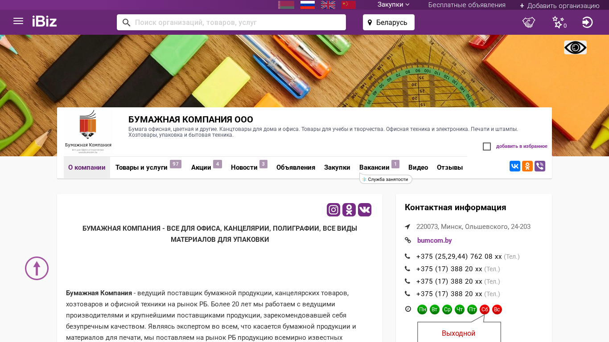Share company via VK icon in tab bar
Image resolution: width=609 pixels, height=342 pixels.
(515, 166)
